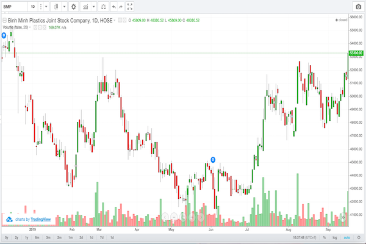This screenshot has height=244, width=366.
Task: Click the 56000.00 price axis label
Action: 356,17
